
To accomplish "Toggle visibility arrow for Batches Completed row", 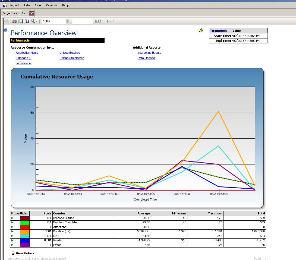I will point(12,223).
